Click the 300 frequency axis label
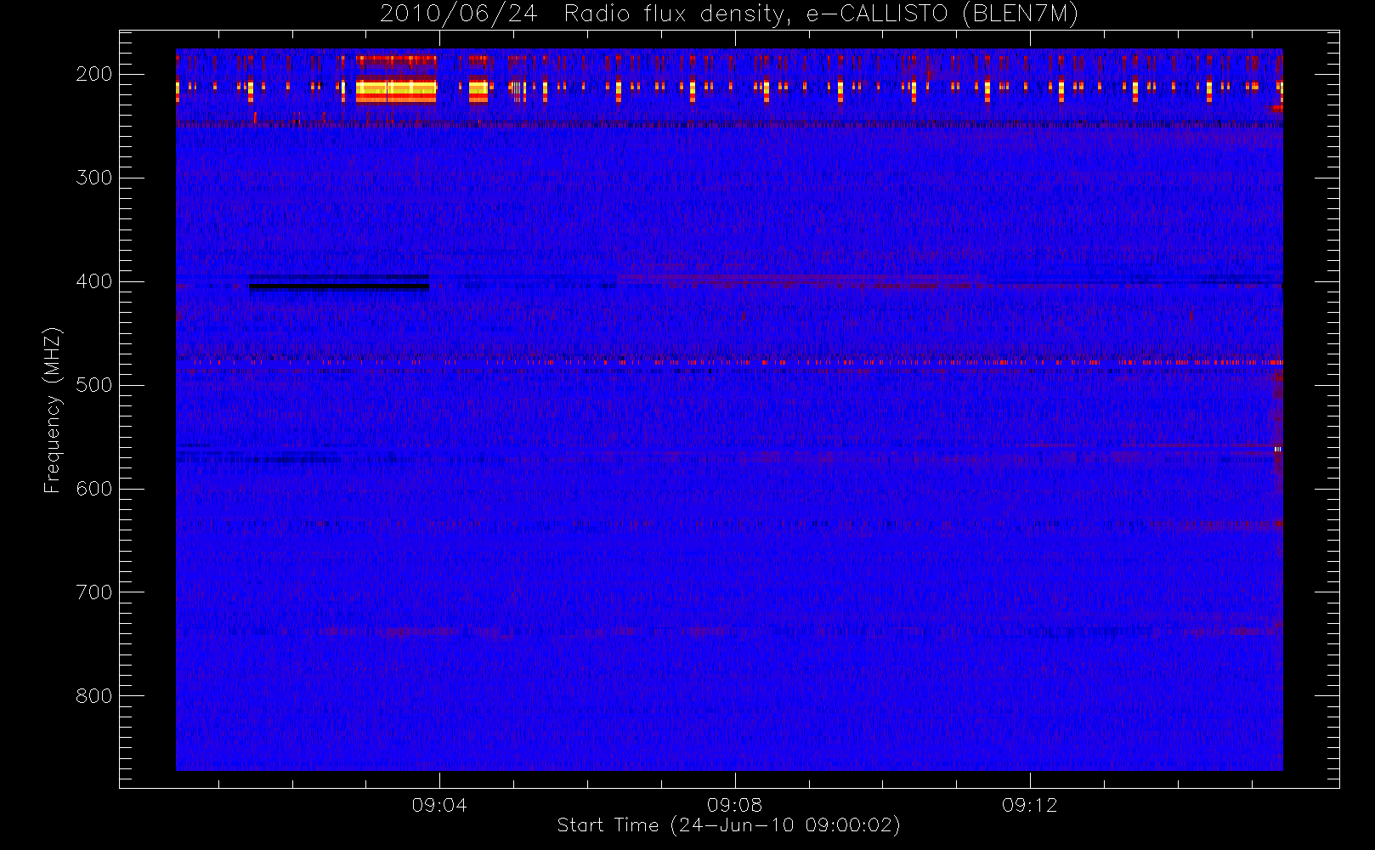 (x=93, y=178)
